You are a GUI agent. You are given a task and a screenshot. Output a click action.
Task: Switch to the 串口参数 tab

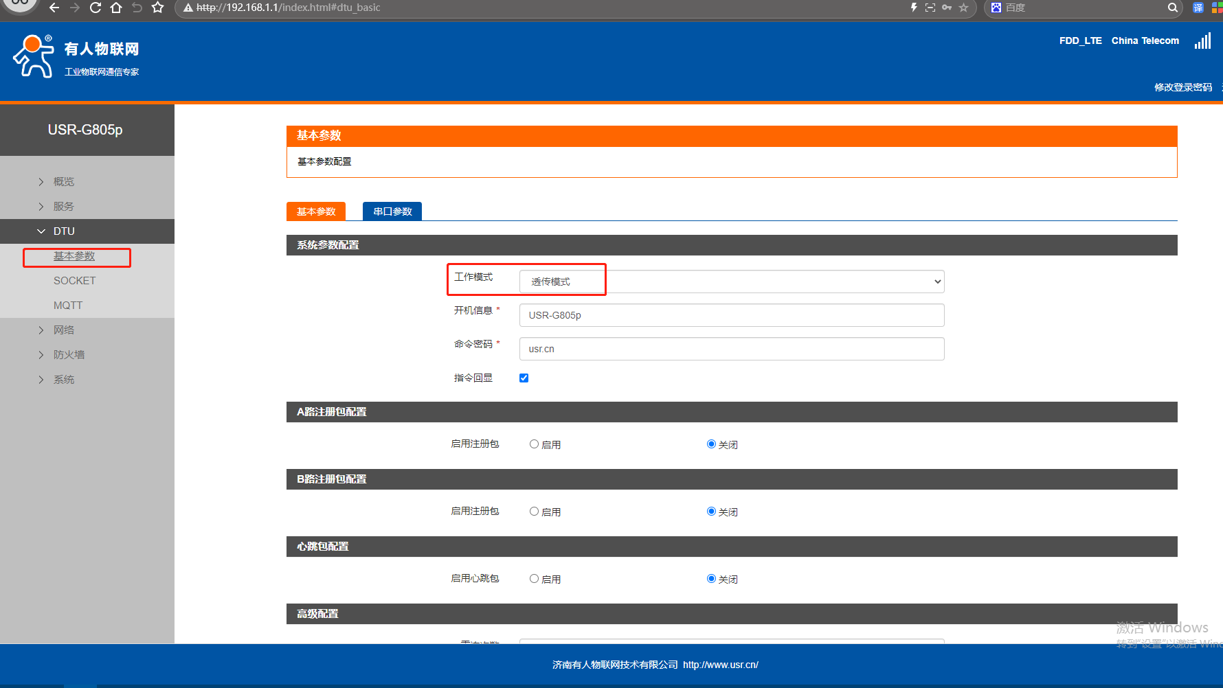click(x=392, y=211)
